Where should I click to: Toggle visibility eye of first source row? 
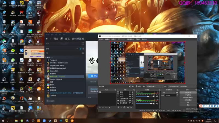coord(130,92)
